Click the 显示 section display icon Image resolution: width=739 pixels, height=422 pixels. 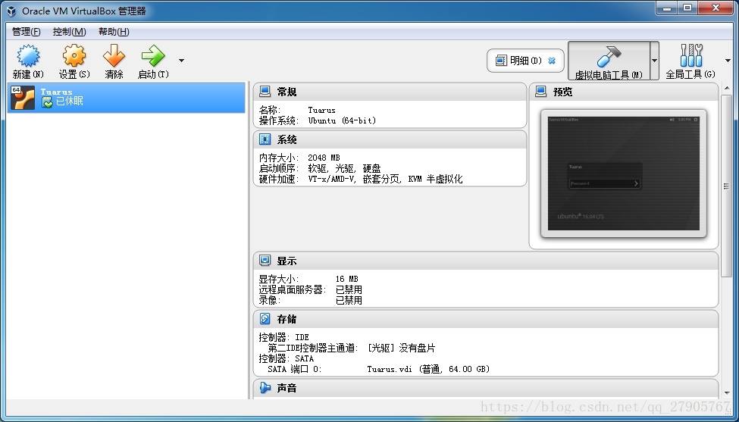(x=265, y=261)
